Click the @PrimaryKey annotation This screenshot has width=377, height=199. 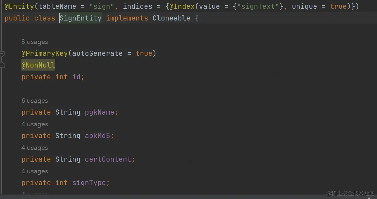(45, 53)
